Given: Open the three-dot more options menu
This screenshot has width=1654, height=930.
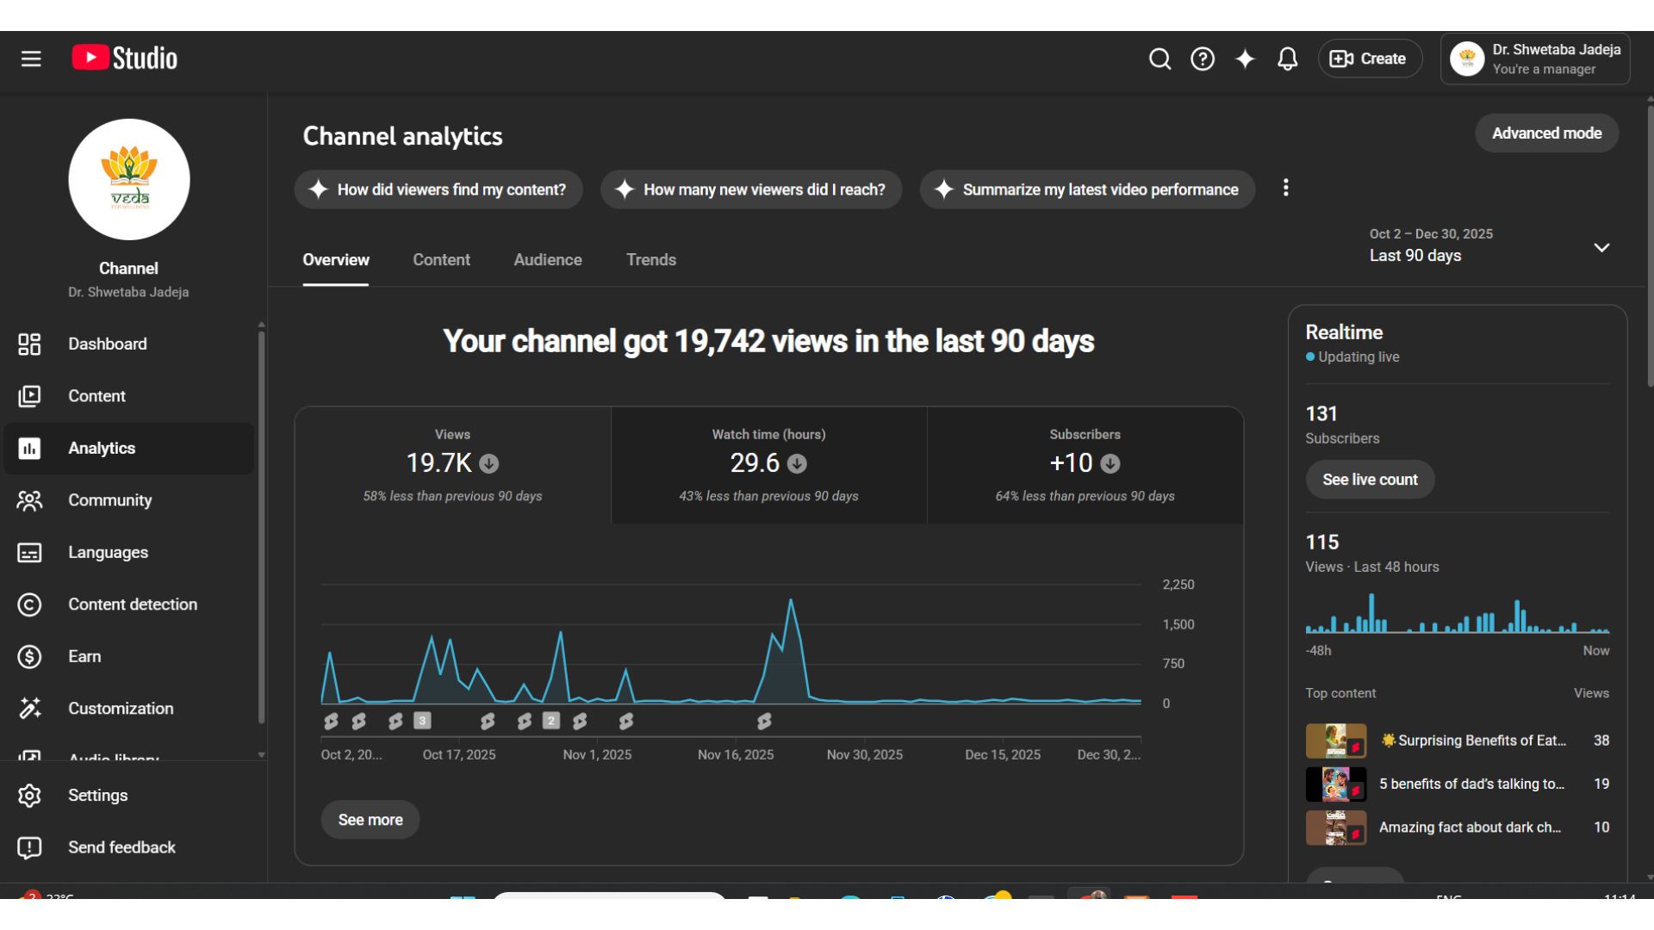Looking at the screenshot, I should pos(1285,188).
